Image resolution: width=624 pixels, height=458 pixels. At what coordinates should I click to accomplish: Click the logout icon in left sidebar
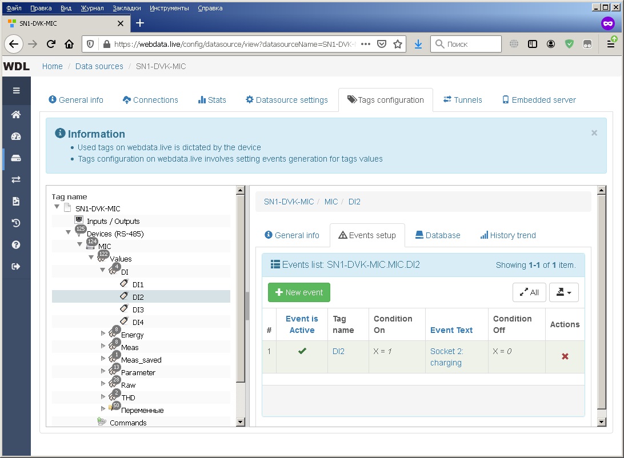(16, 266)
